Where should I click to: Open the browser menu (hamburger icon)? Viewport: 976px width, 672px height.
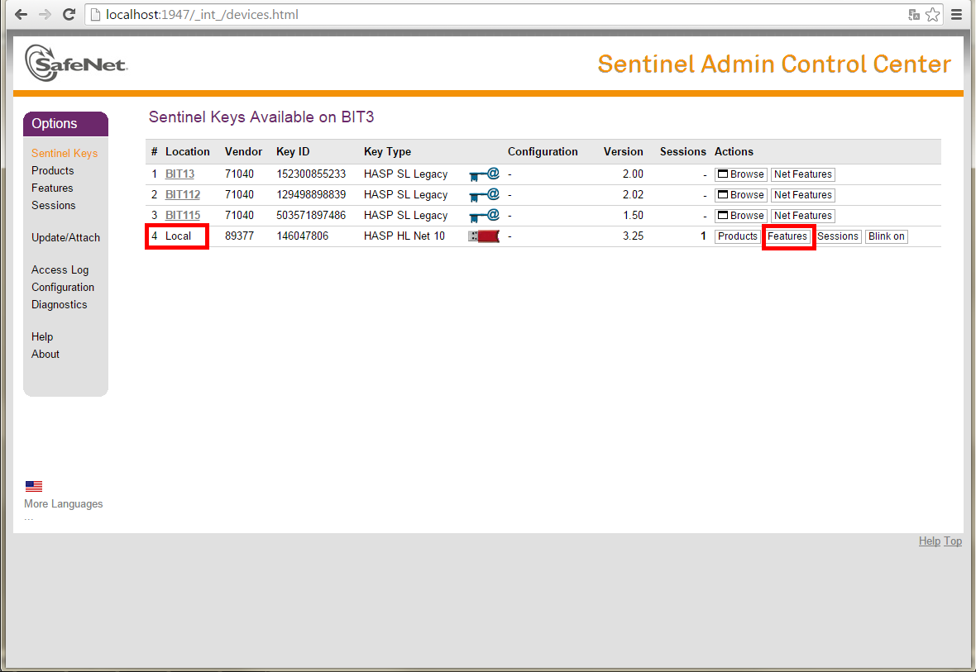pyautogui.click(x=957, y=14)
